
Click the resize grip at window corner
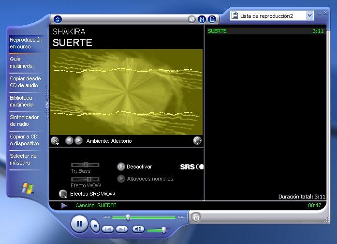point(327,220)
